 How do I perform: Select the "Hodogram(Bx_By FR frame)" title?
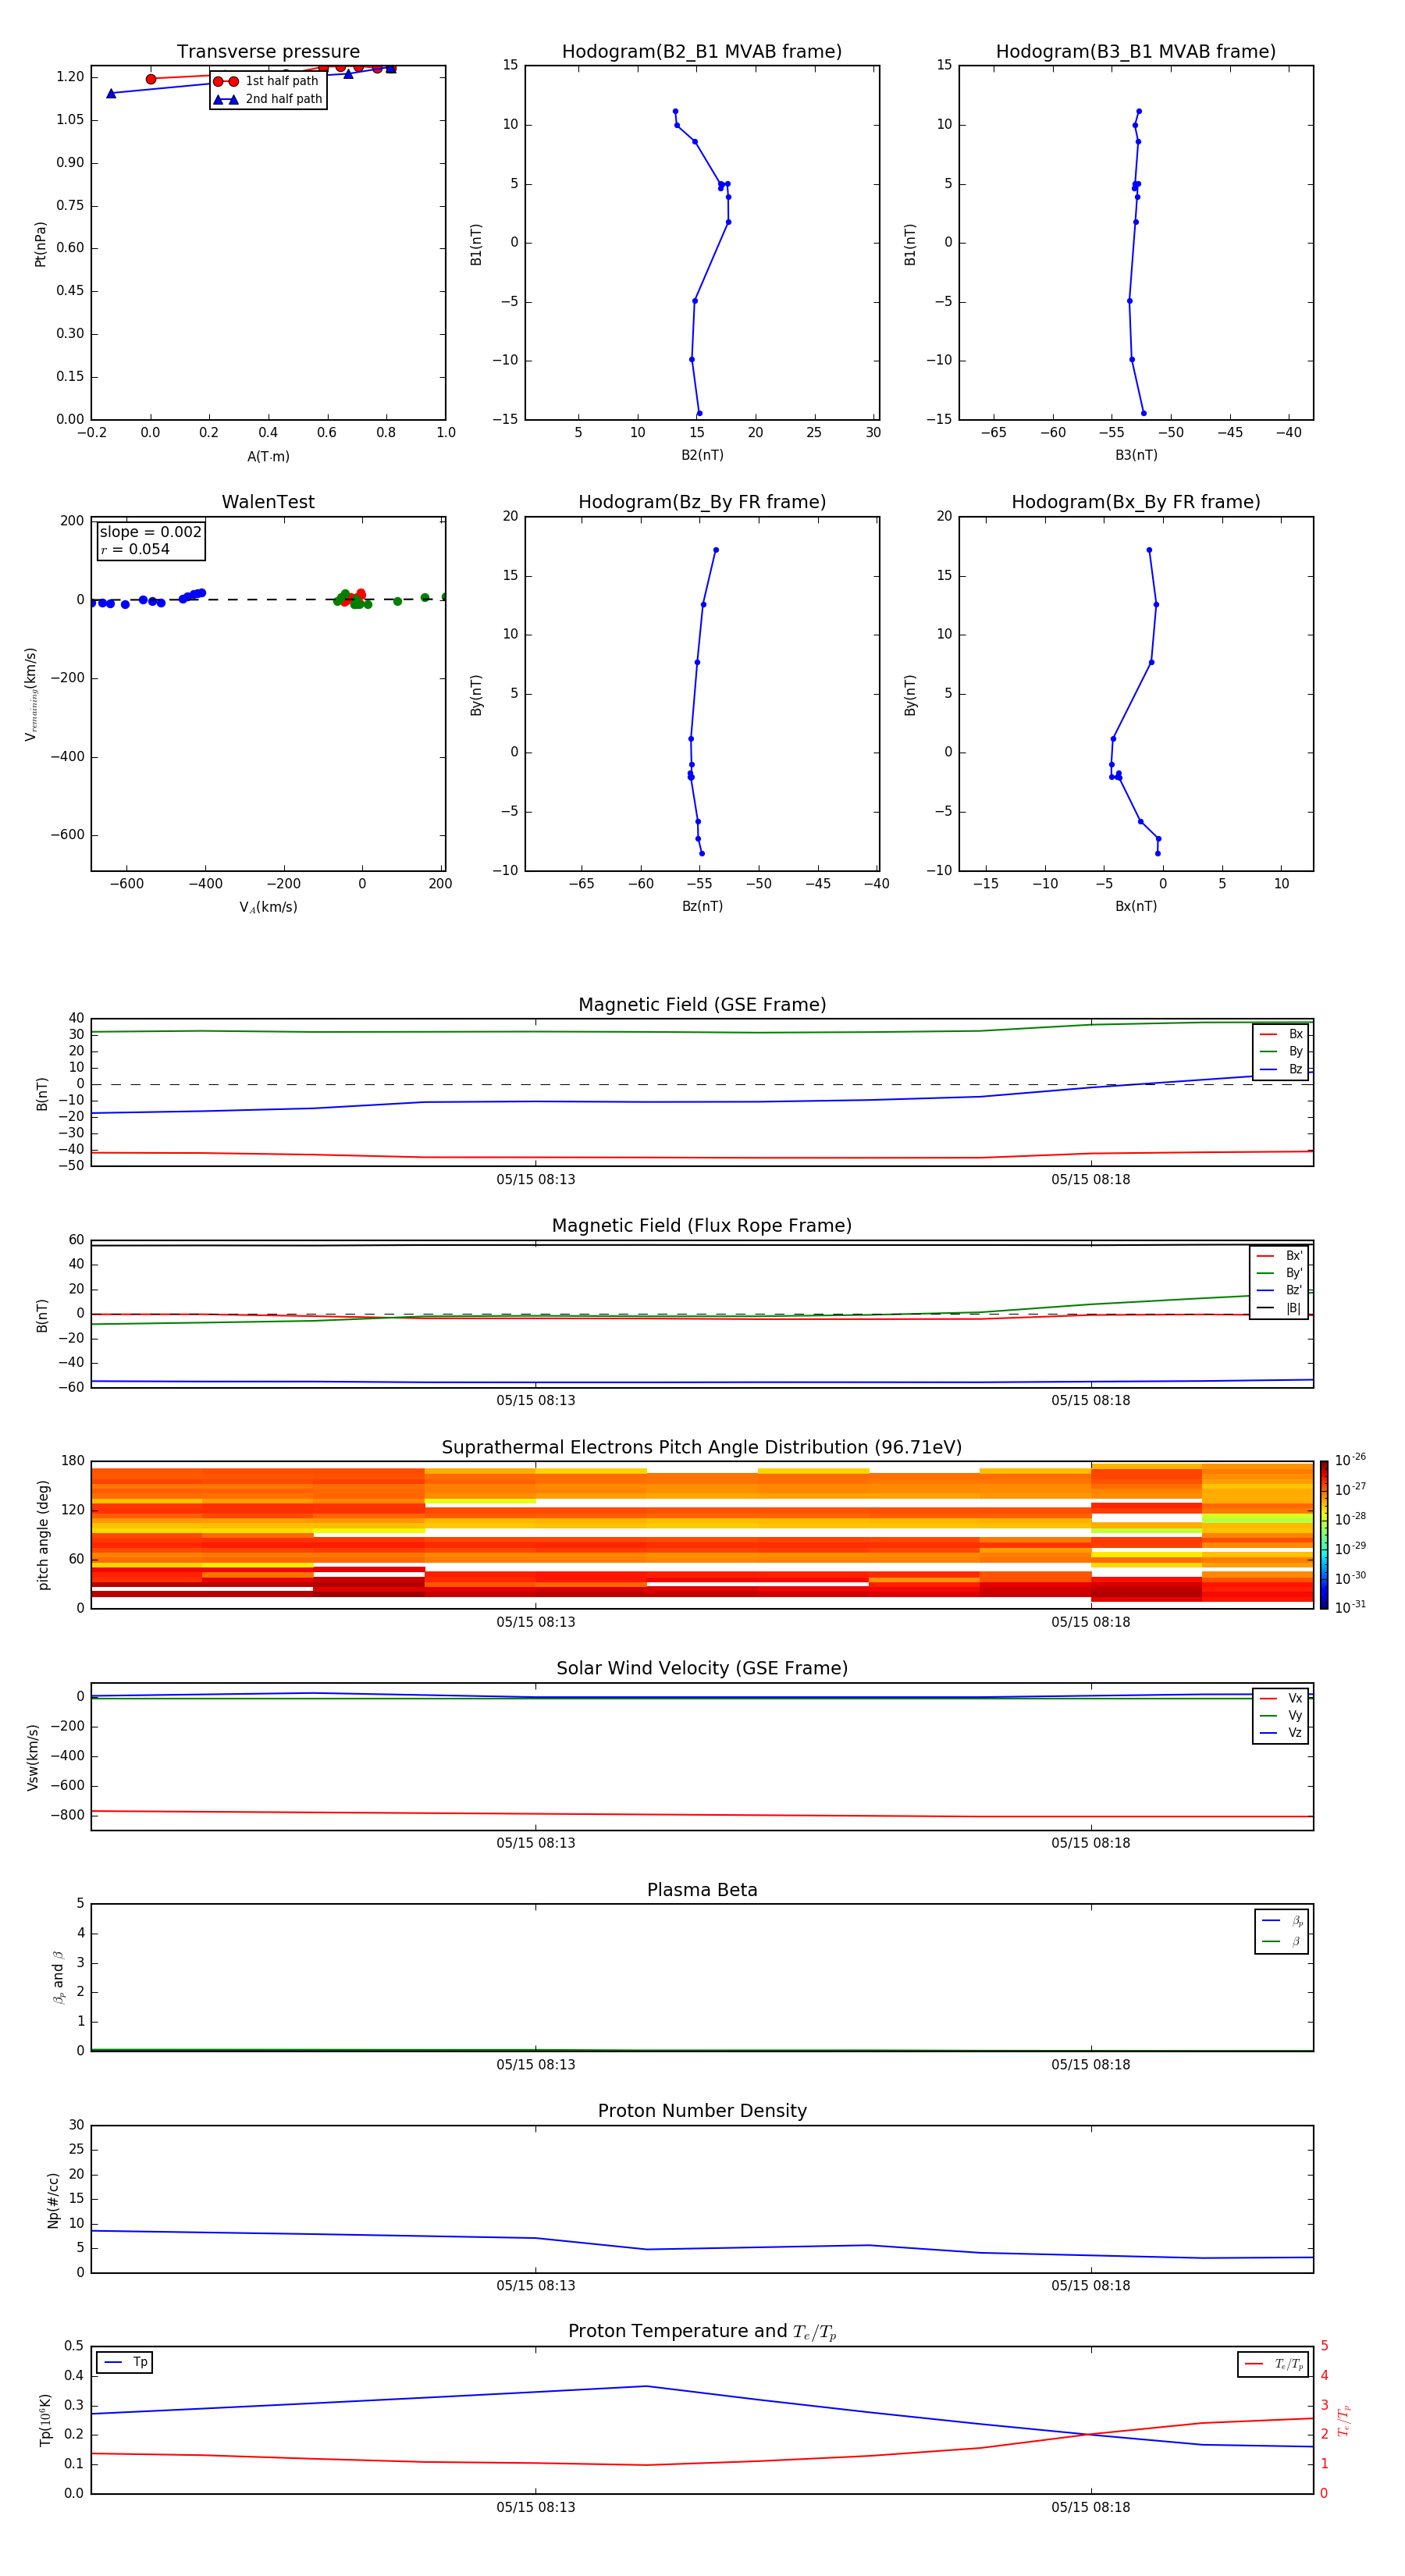pyautogui.click(x=1136, y=502)
